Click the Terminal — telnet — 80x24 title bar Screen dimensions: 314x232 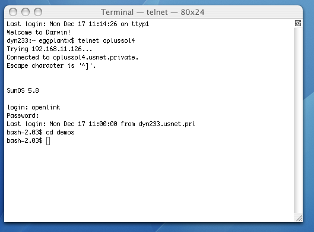coord(153,12)
